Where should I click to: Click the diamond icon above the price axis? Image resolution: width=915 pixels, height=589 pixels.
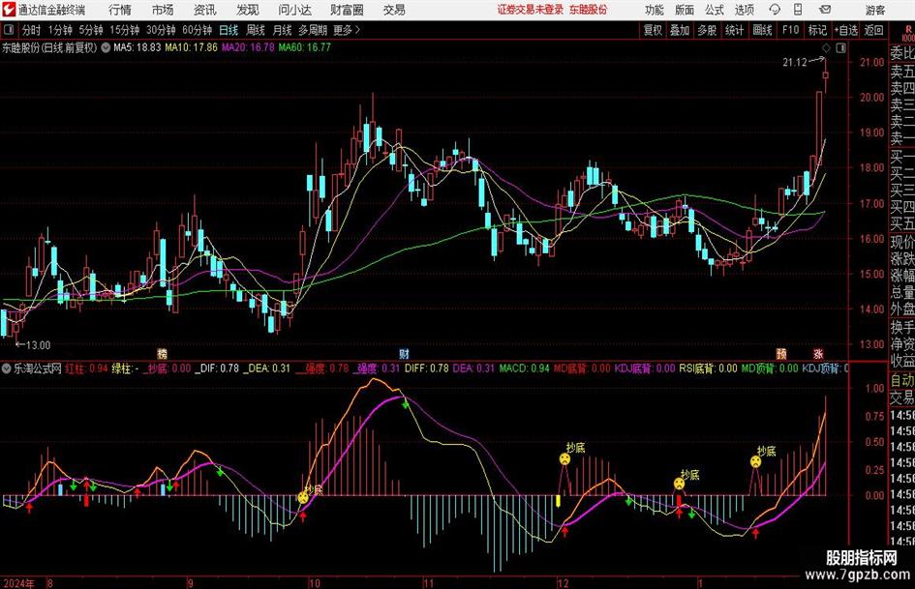(826, 47)
